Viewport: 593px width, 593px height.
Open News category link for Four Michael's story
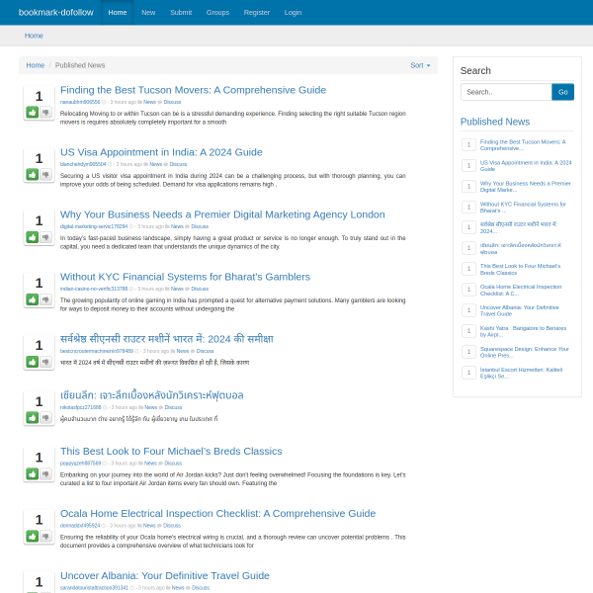coord(150,464)
